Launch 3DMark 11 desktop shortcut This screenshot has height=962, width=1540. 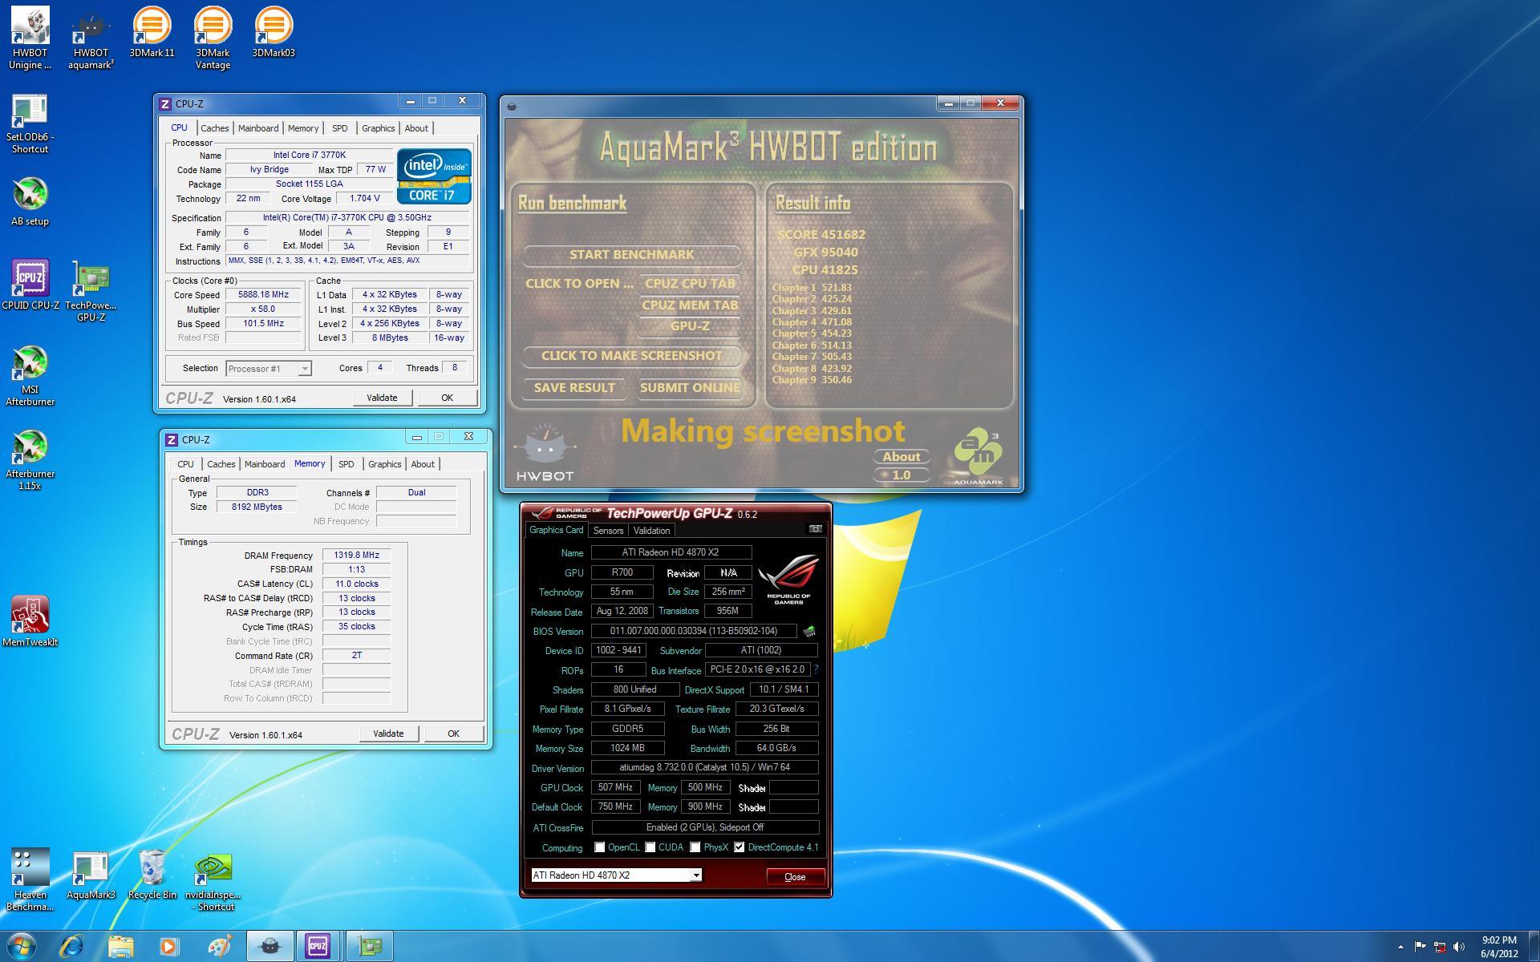152,32
